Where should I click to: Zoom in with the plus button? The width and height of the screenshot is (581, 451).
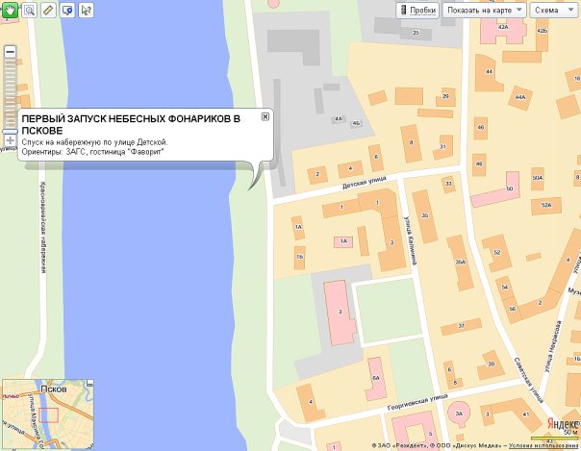tap(11, 140)
